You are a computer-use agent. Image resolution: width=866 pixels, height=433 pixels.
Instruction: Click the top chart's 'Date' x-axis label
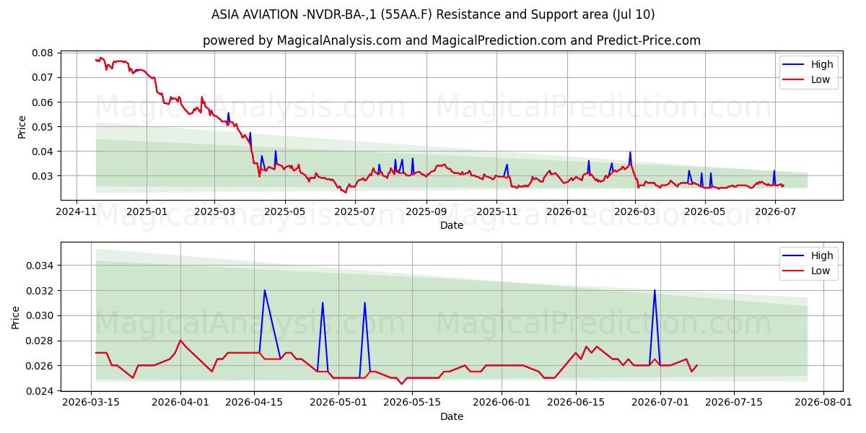point(452,225)
